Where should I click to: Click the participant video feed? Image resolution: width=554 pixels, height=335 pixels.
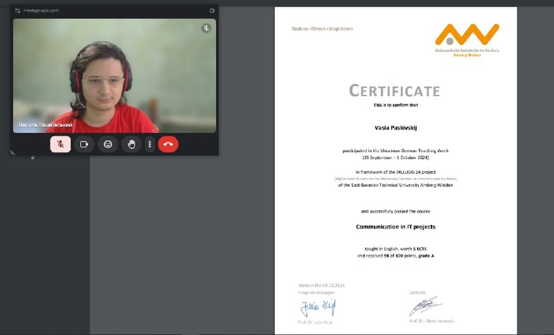tap(114, 76)
